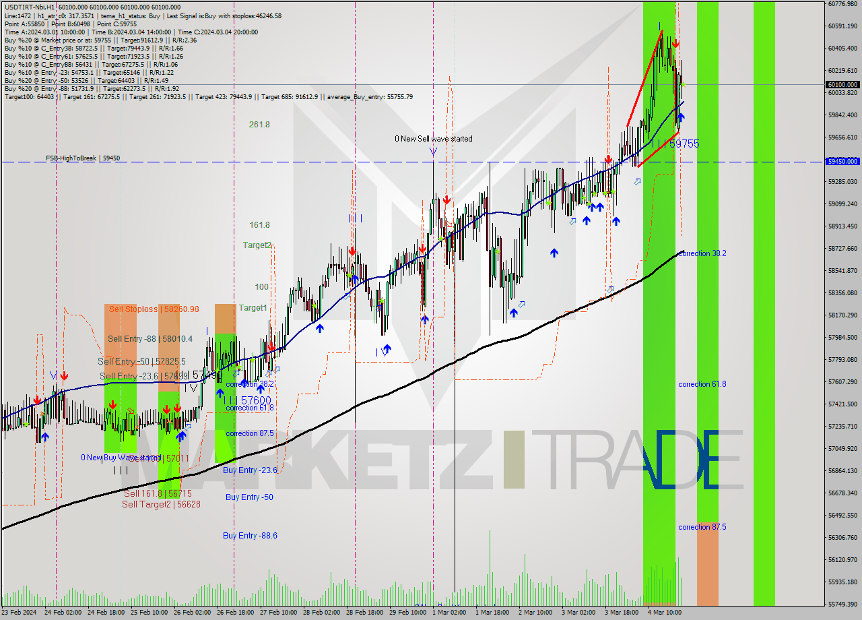The height and width of the screenshot is (620, 862).
Task: Select the 57049.920 price axis value
Action: coord(842,448)
